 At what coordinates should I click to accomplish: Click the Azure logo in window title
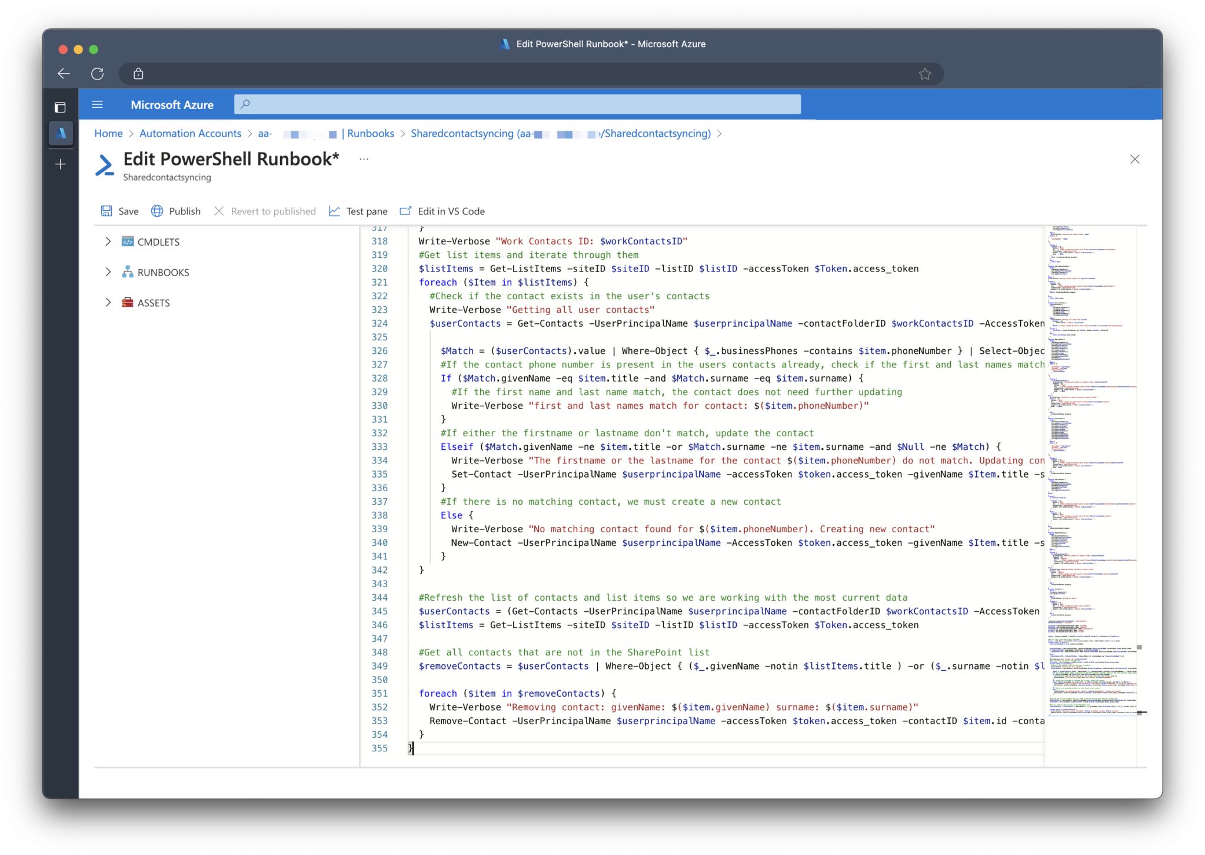(504, 44)
